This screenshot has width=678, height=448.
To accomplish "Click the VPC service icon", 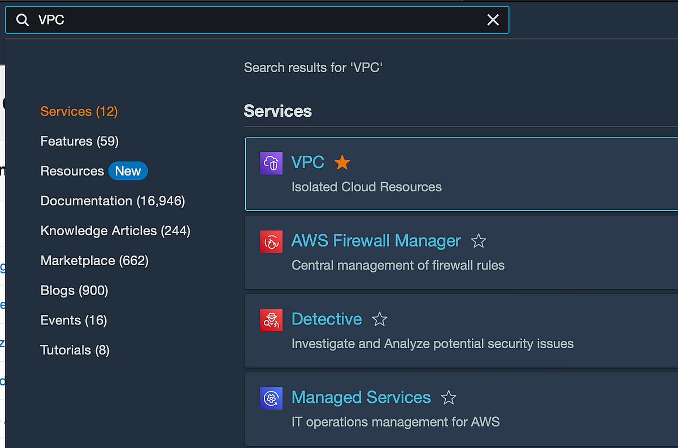I will (x=271, y=162).
